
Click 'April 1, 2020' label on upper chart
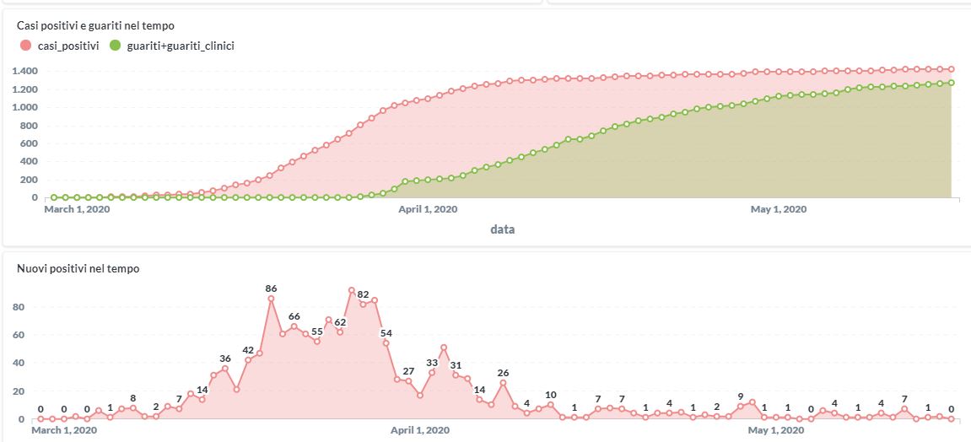tap(428, 209)
